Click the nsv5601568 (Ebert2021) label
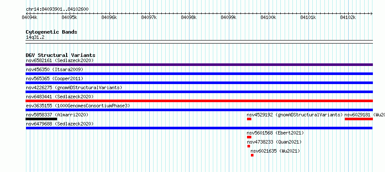The width and height of the screenshot is (385, 172). coord(275,133)
